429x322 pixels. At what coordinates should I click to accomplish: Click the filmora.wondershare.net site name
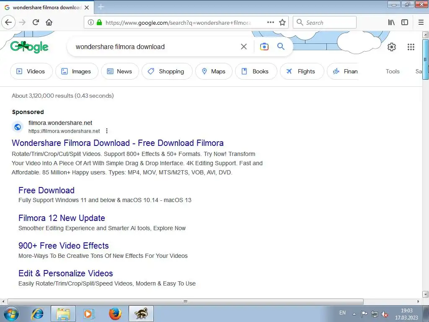pyautogui.click(x=60, y=123)
